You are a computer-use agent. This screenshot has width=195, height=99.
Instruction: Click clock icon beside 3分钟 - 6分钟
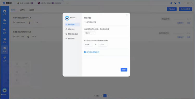click(14, 23)
